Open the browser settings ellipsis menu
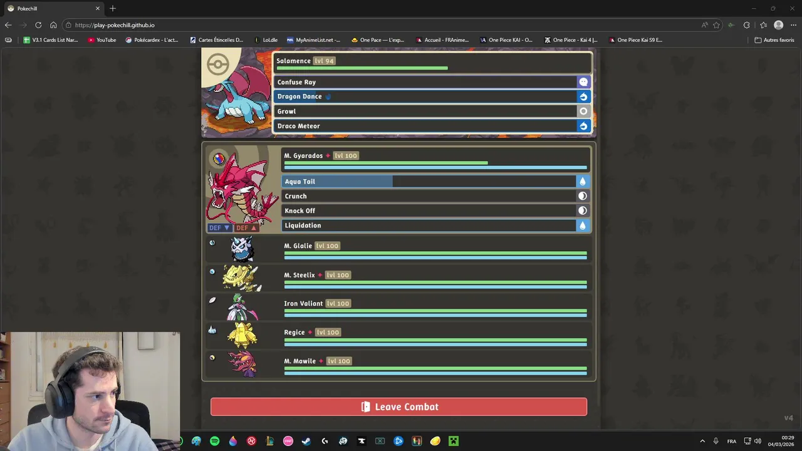802x451 pixels. click(793, 25)
